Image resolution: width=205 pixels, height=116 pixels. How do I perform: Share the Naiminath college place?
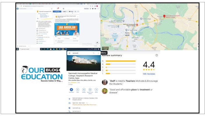(x=96, y=90)
